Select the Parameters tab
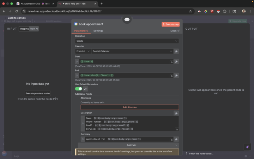This screenshot has height=159, width=254. click(81, 31)
